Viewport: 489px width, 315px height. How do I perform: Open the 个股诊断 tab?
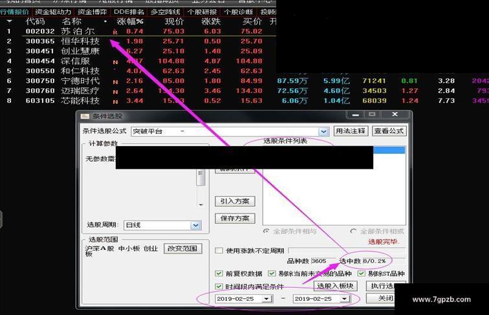[239, 12]
